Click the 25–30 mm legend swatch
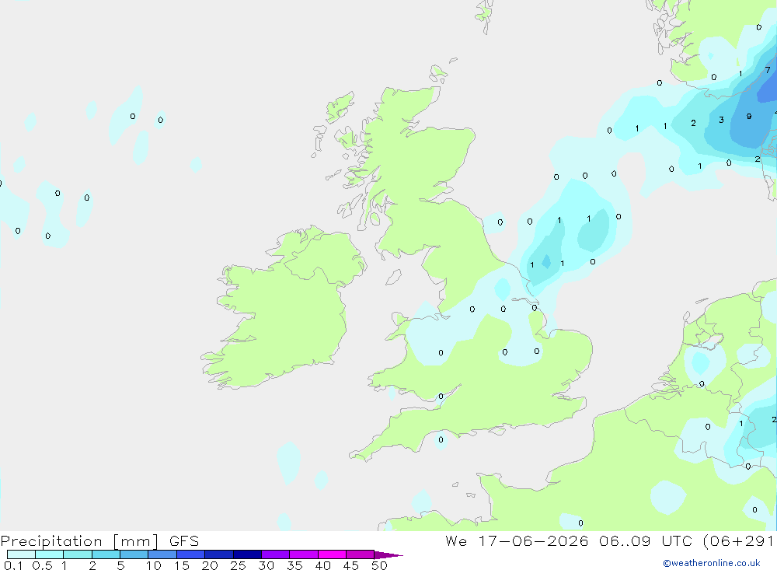 pyautogui.click(x=247, y=554)
